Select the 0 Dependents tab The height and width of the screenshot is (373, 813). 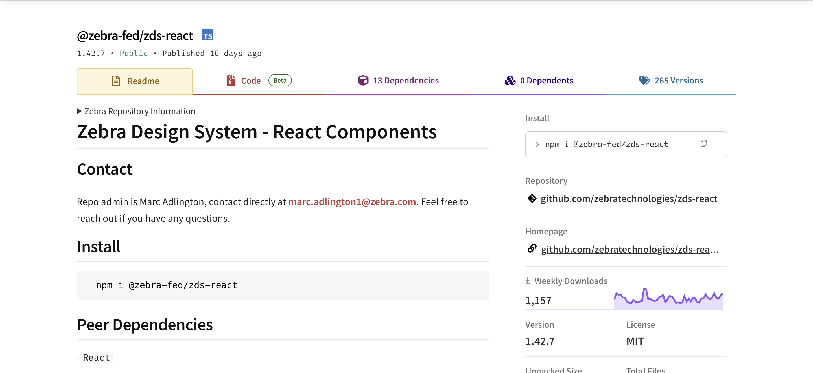[x=547, y=80]
